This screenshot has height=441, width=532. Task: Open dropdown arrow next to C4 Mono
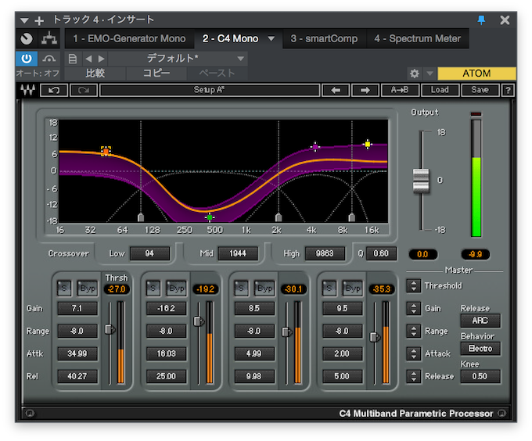coord(271,38)
